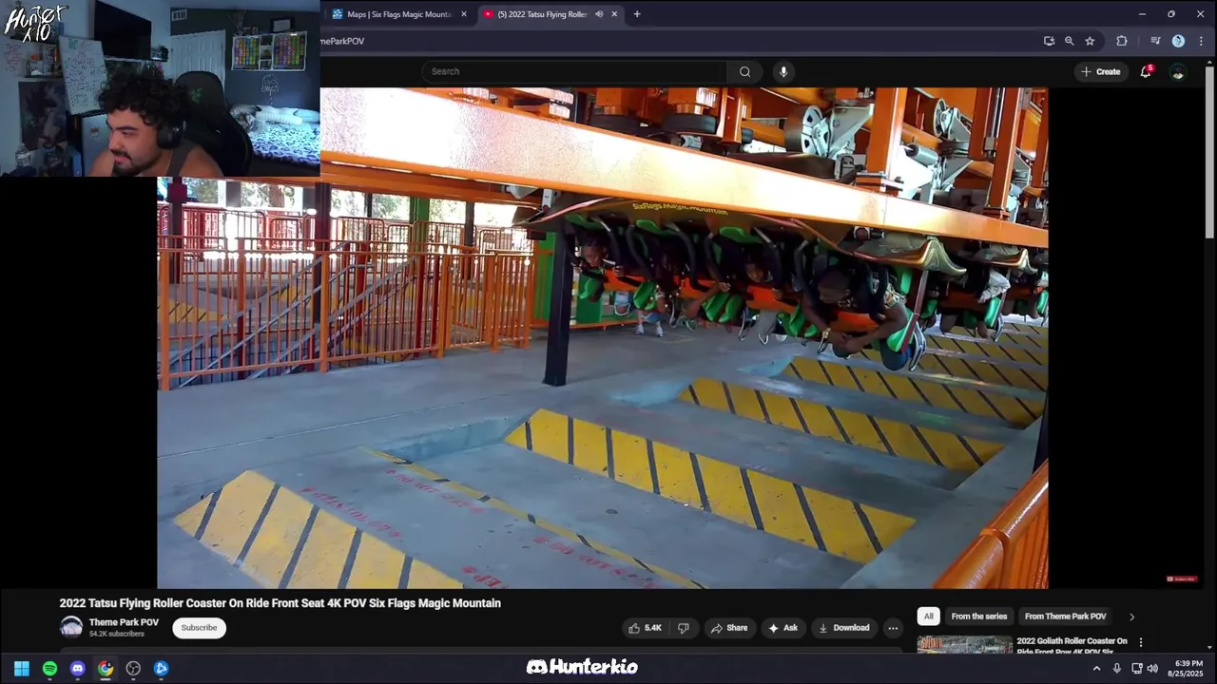Open options for the Goliath video suggestion

[1141, 643]
